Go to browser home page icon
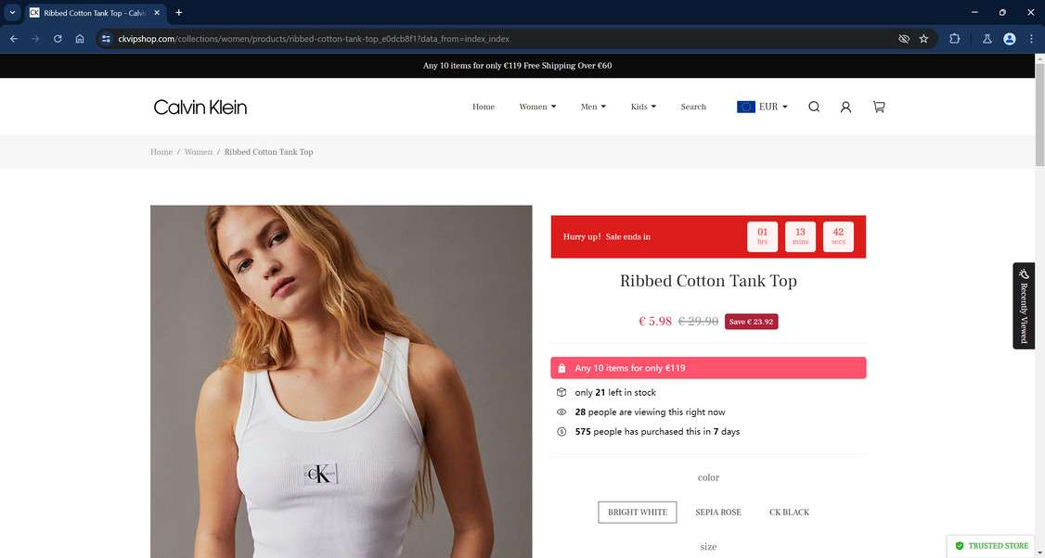This screenshot has width=1045, height=558. pos(79,39)
